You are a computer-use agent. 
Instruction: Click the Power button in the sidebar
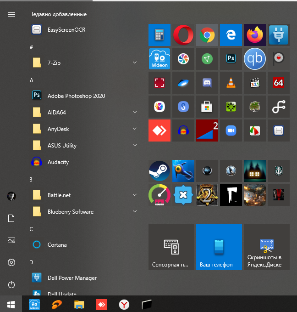(x=11, y=284)
